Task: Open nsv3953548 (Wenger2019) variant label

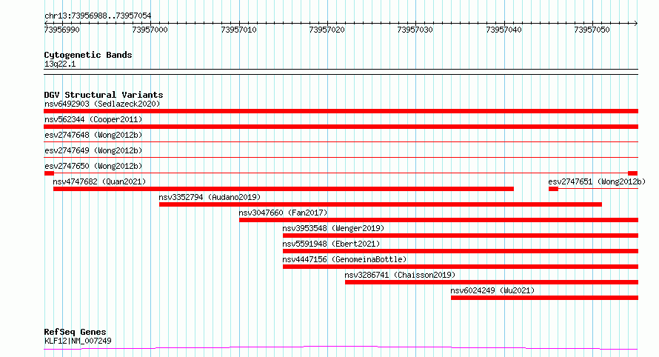Action: click(333, 228)
